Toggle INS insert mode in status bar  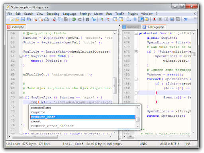(188, 144)
